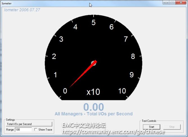Screen dimensions: 188x137
Task: Click into the Range input field
Action: point(23,130)
